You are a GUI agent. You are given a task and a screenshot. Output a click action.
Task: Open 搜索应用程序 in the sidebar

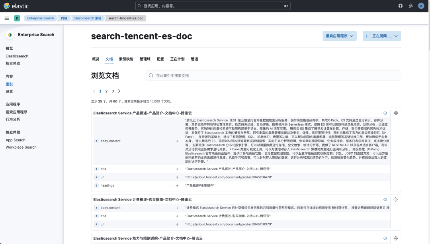(x=16, y=112)
